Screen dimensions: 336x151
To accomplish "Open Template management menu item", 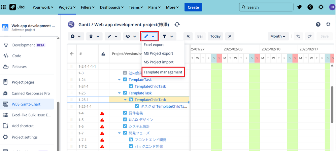I will click(x=163, y=72).
